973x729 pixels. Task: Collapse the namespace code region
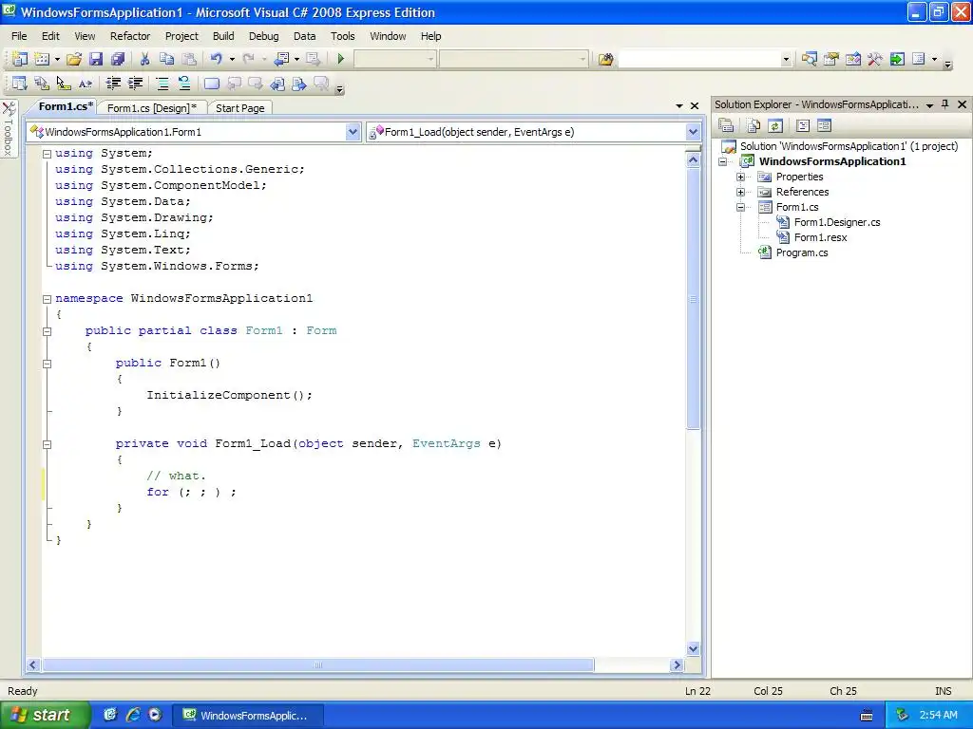(x=47, y=299)
